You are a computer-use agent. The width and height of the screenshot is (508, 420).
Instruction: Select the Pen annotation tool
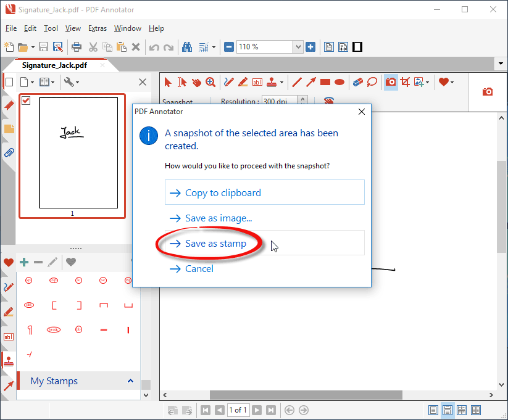click(x=228, y=81)
